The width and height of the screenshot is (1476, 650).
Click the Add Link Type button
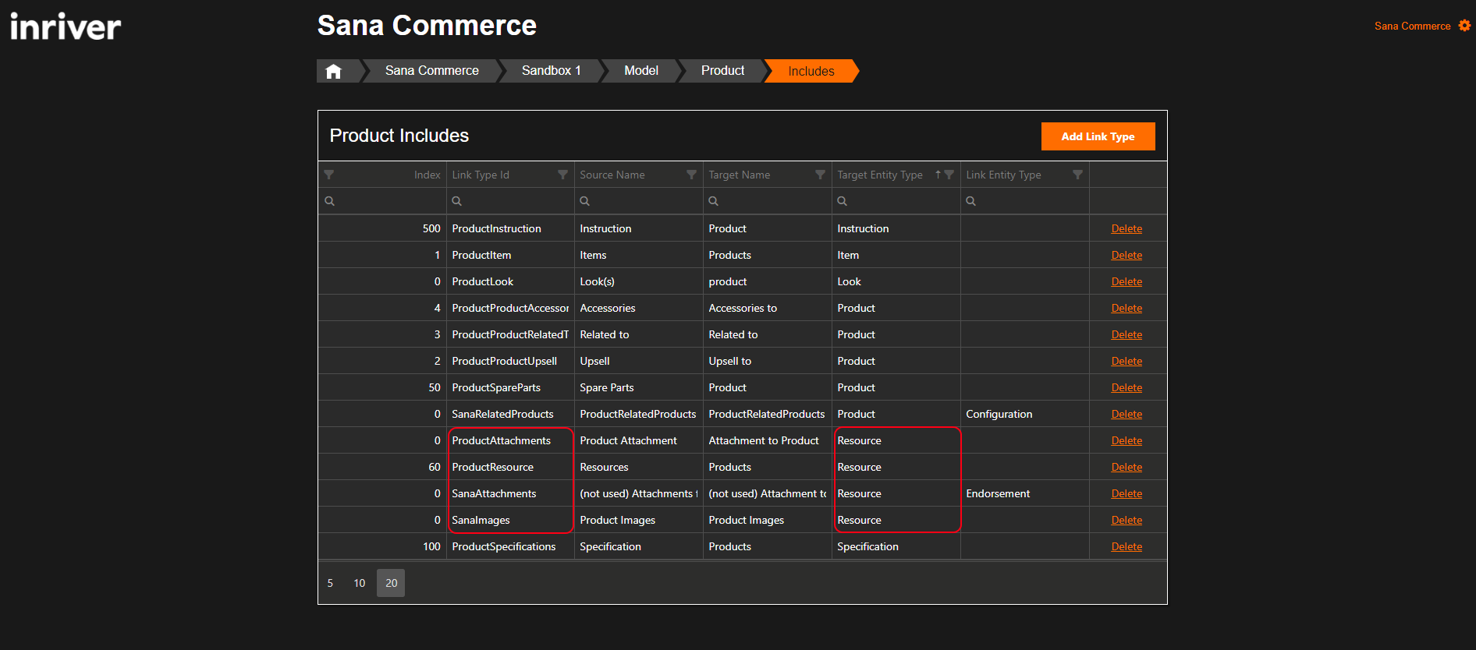pyautogui.click(x=1098, y=136)
